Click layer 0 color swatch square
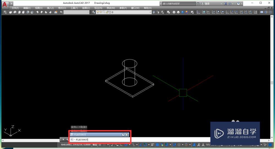The height and width of the screenshot is (149, 275). click(110, 12)
